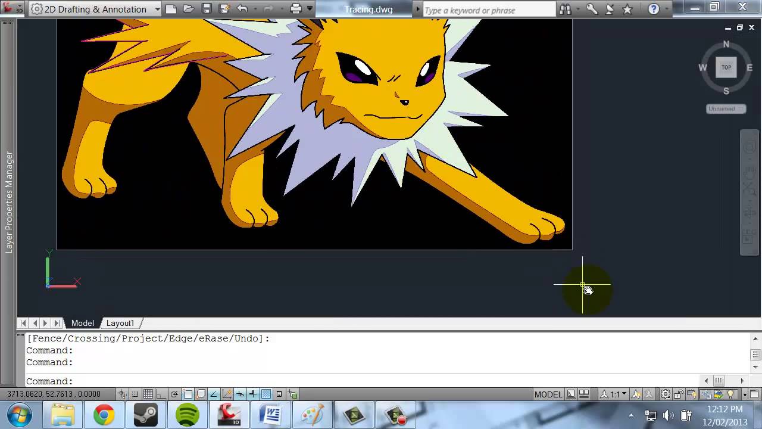Toggle Object Snap in status bar
This screenshot has width=762, height=429.
188,394
